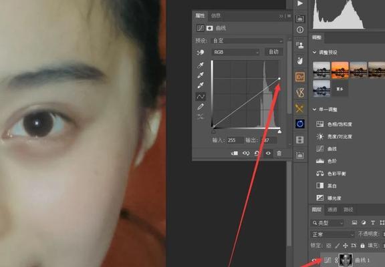Screen dimensions: 385x267
Task: Select the 图层 Layers tab
Action: coord(317,210)
